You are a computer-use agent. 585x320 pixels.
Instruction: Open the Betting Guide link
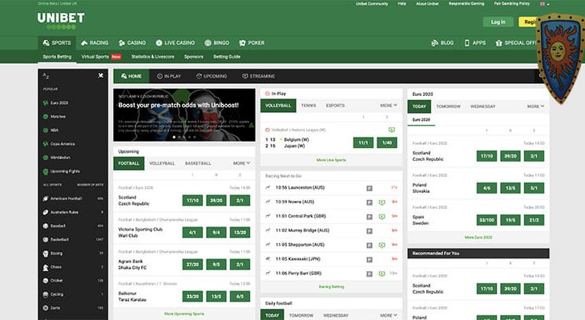click(227, 57)
